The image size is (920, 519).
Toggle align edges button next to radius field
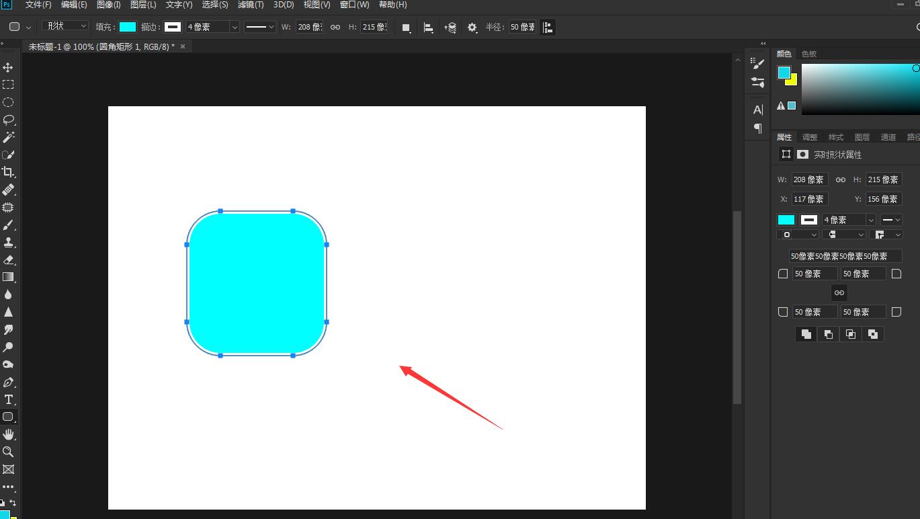(x=548, y=27)
